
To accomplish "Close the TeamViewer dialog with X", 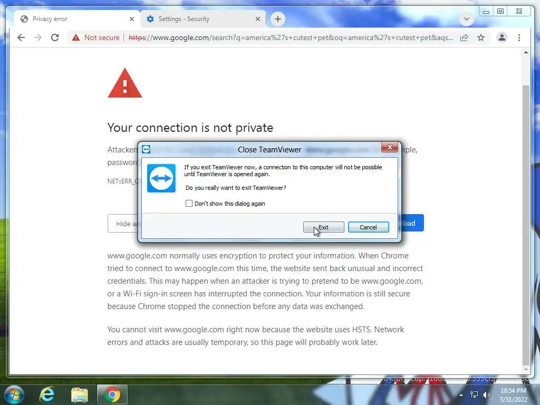I will coord(390,148).
